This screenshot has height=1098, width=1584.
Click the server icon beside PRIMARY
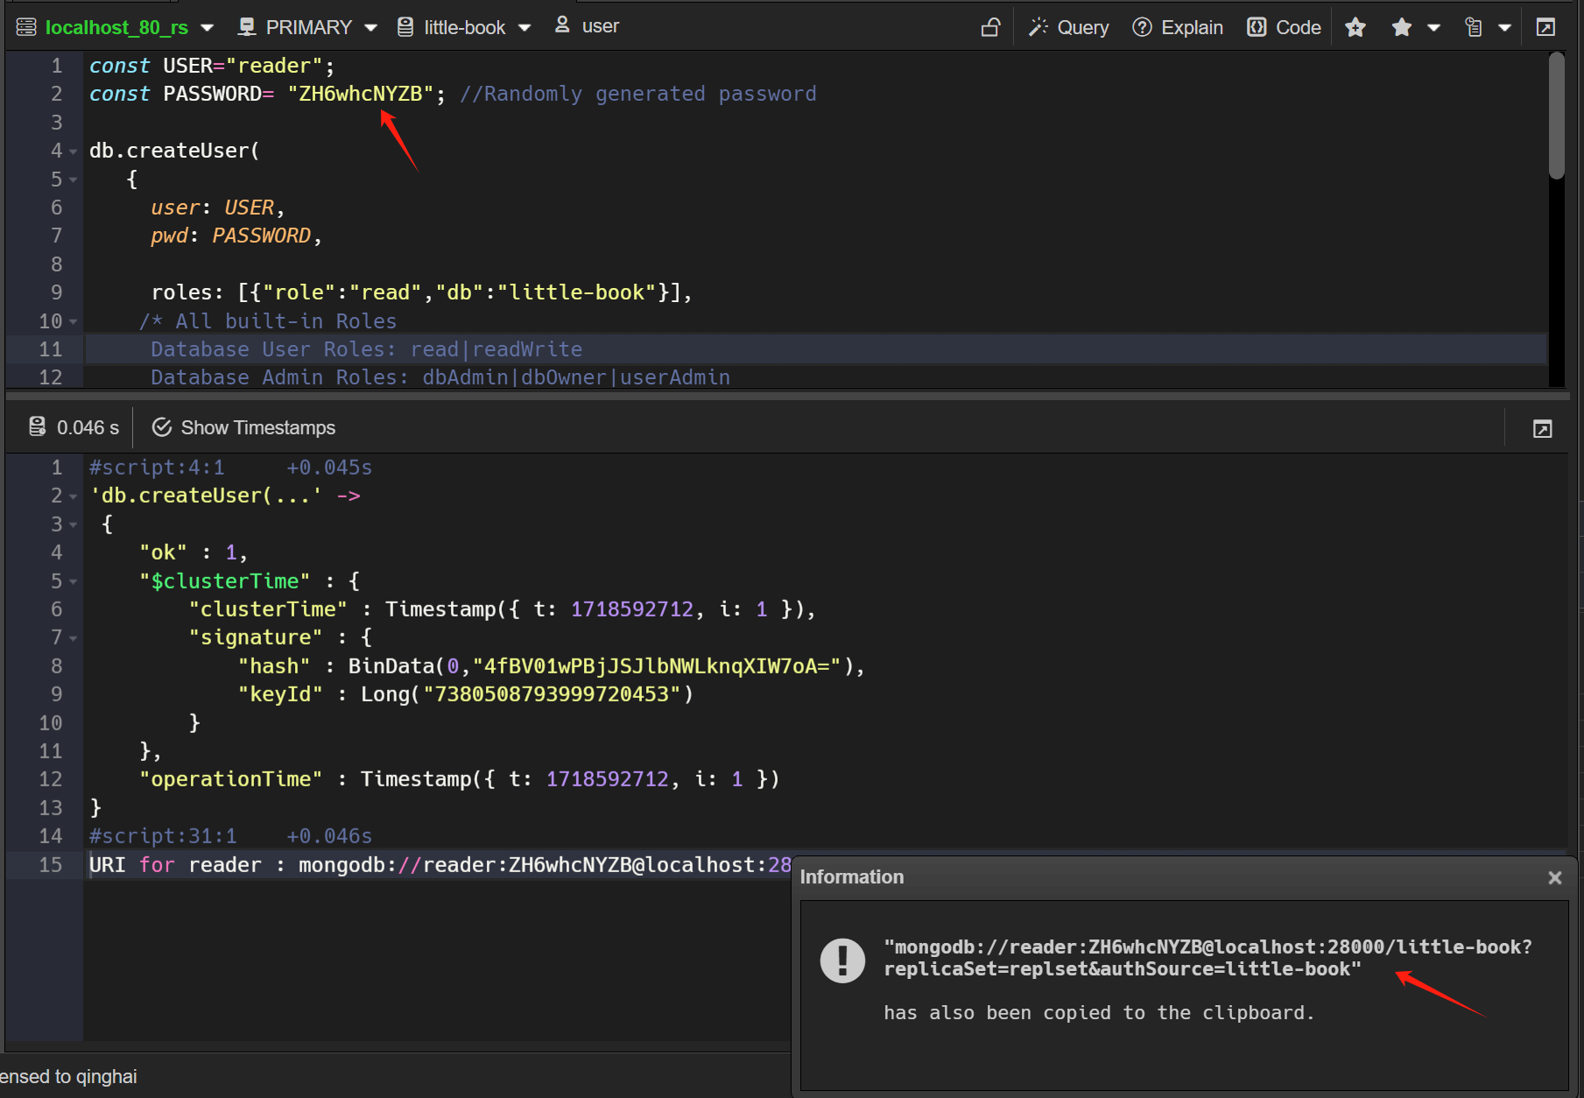point(247,27)
